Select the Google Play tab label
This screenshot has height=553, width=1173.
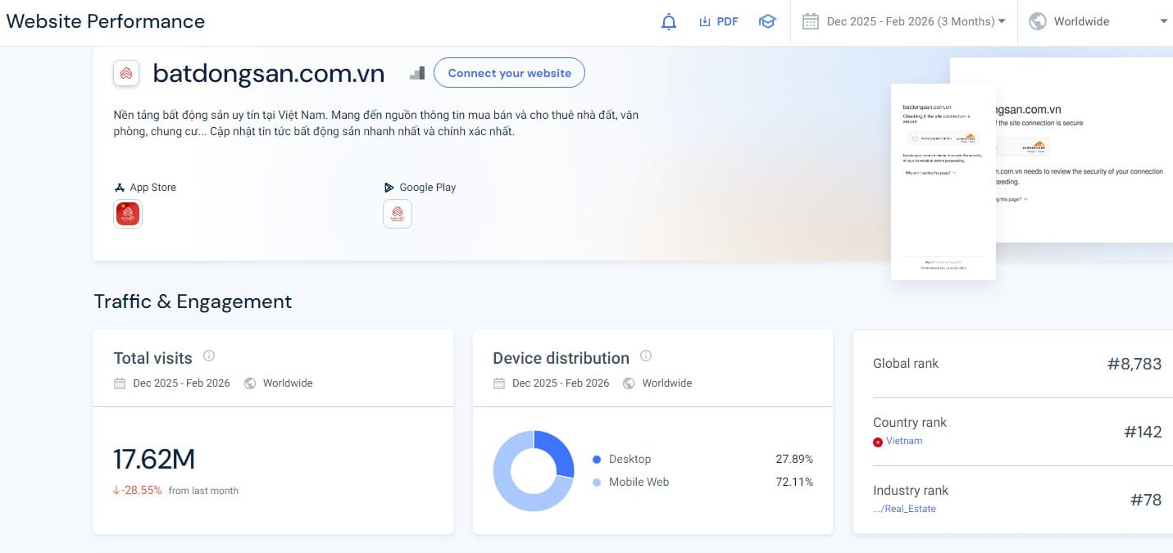pyautogui.click(x=427, y=187)
